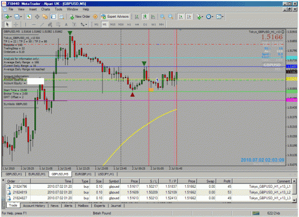Click the order icon for 21824796

(9, 187)
